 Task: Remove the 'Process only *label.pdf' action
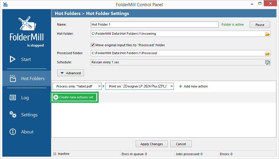point(99,86)
